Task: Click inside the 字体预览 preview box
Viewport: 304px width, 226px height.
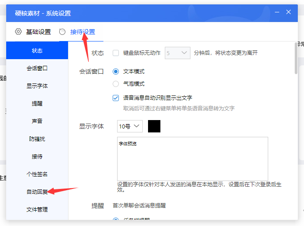Action: point(193,159)
